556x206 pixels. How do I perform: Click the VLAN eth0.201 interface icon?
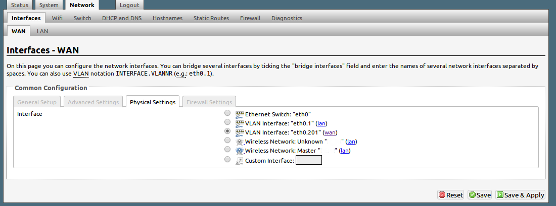point(240,132)
